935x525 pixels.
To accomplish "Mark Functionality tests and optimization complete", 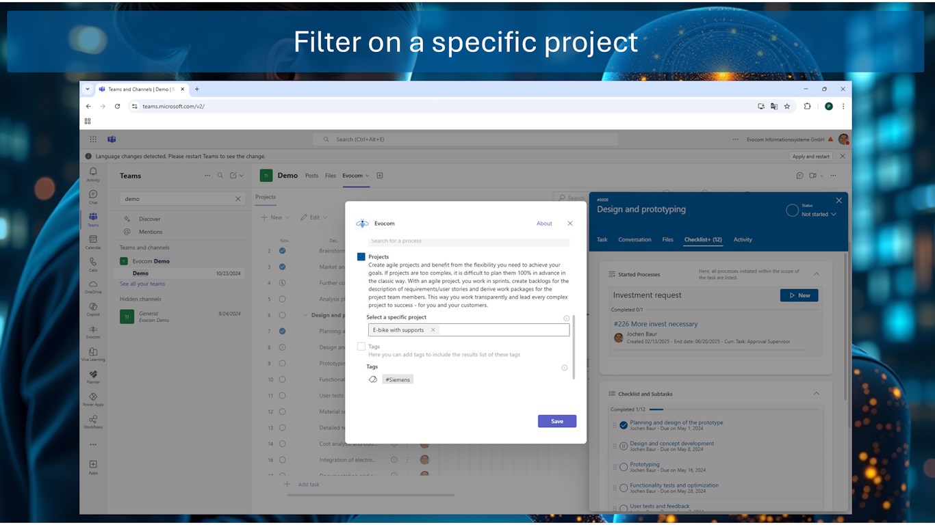I will 624,488.
